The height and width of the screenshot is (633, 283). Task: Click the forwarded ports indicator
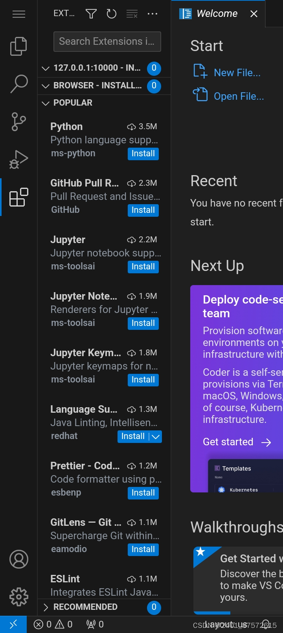pyautogui.click(x=95, y=624)
